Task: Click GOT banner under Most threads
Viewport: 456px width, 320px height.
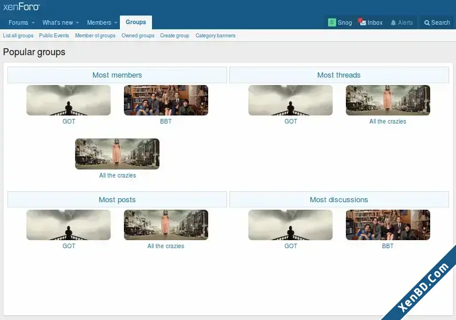Action: [x=290, y=100]
